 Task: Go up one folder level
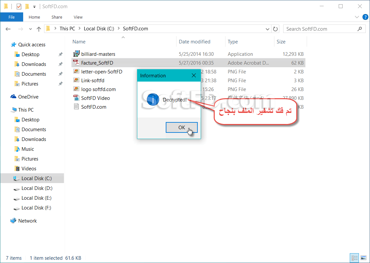tap(39, 29)
